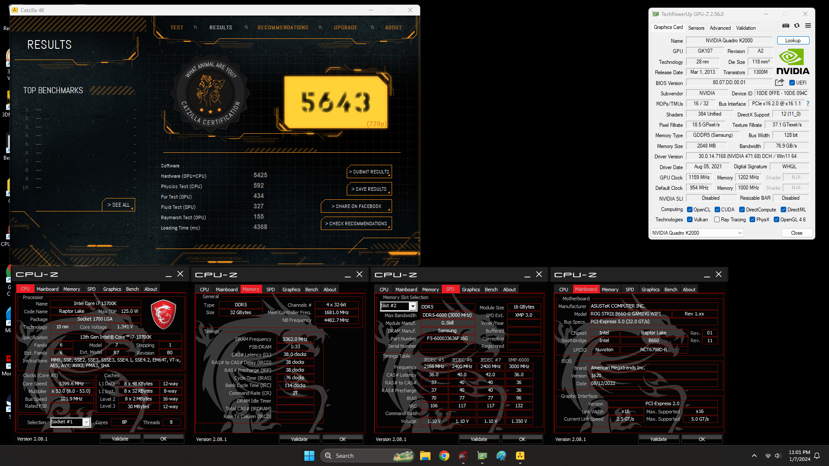
Task: Click the CPU-Z taskbar icon
Action: 463,456
